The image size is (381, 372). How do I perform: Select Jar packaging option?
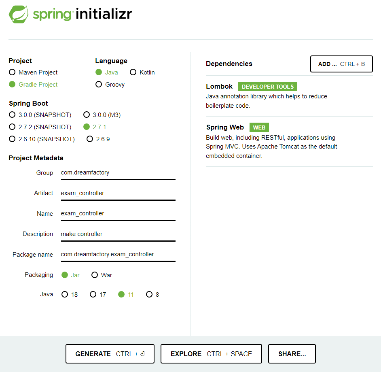[70, 275]
